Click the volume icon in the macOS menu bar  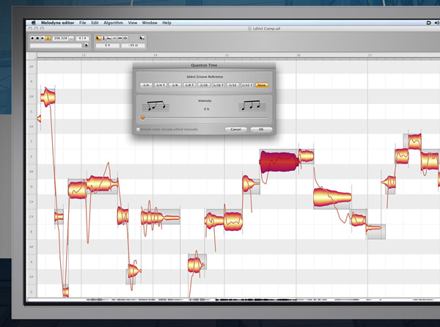click(437, 23)
